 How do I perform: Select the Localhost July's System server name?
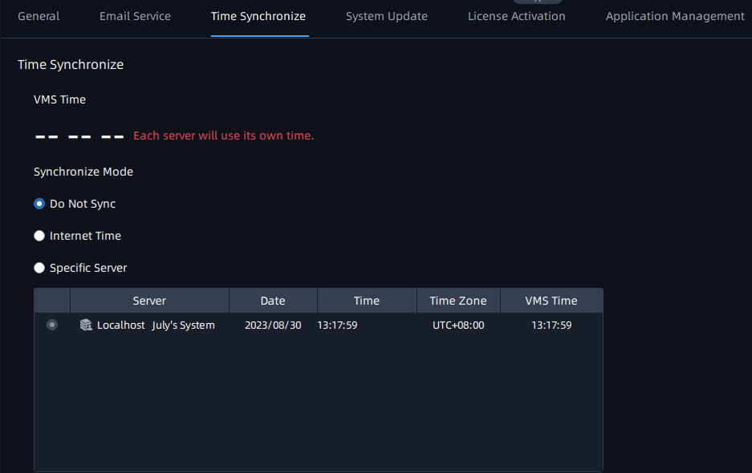[x=156, y=325]
